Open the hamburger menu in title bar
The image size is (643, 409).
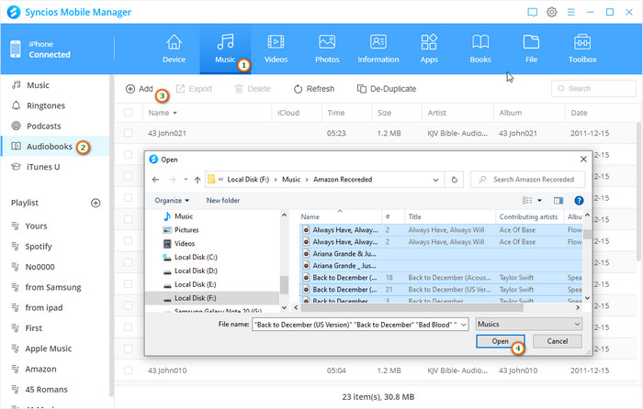tap(570, 12)
